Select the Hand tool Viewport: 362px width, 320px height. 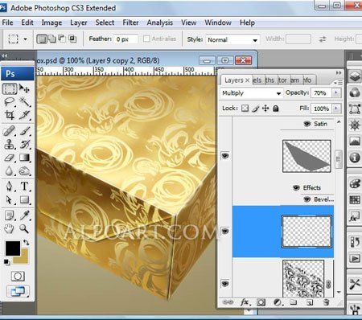click(10, 228)
